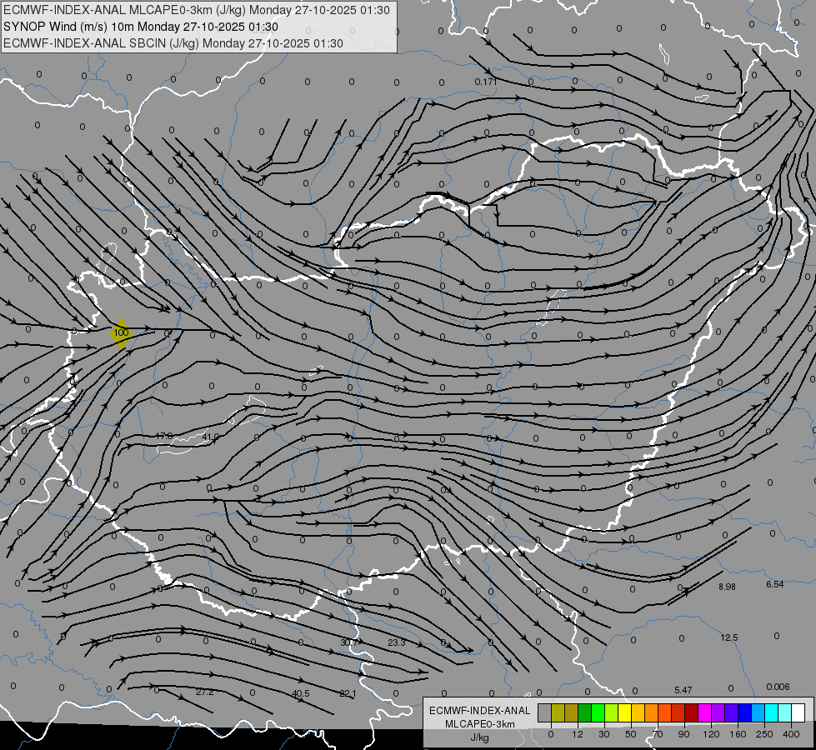
Task: Pick the olive-yellow legend swatch
Action: click(x=558, y=712)
